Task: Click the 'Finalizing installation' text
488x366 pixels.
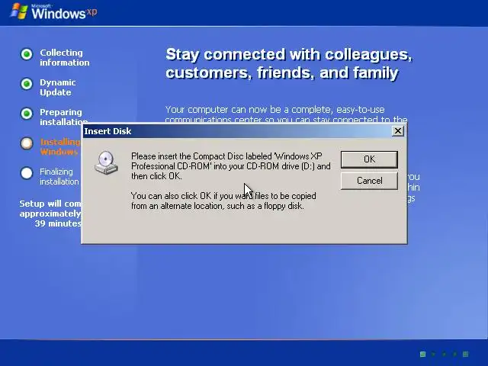Action: [x=59, y=176]
